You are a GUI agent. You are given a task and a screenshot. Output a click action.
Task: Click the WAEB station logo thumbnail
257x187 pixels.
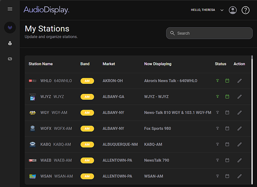(x=33, y=160)
